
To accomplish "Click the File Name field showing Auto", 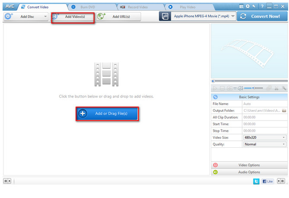I will coord(264,104).
